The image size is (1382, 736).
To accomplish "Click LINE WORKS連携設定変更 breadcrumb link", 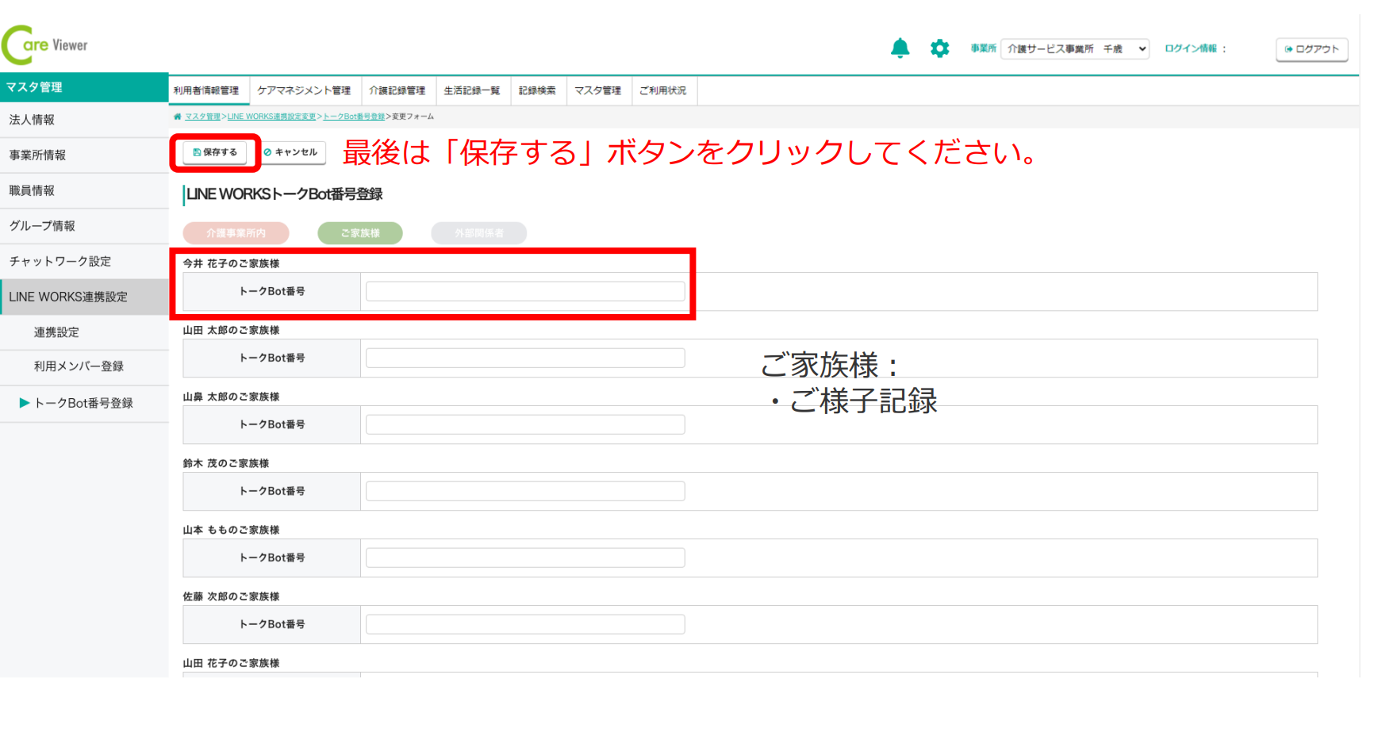I will click(271, 117).
